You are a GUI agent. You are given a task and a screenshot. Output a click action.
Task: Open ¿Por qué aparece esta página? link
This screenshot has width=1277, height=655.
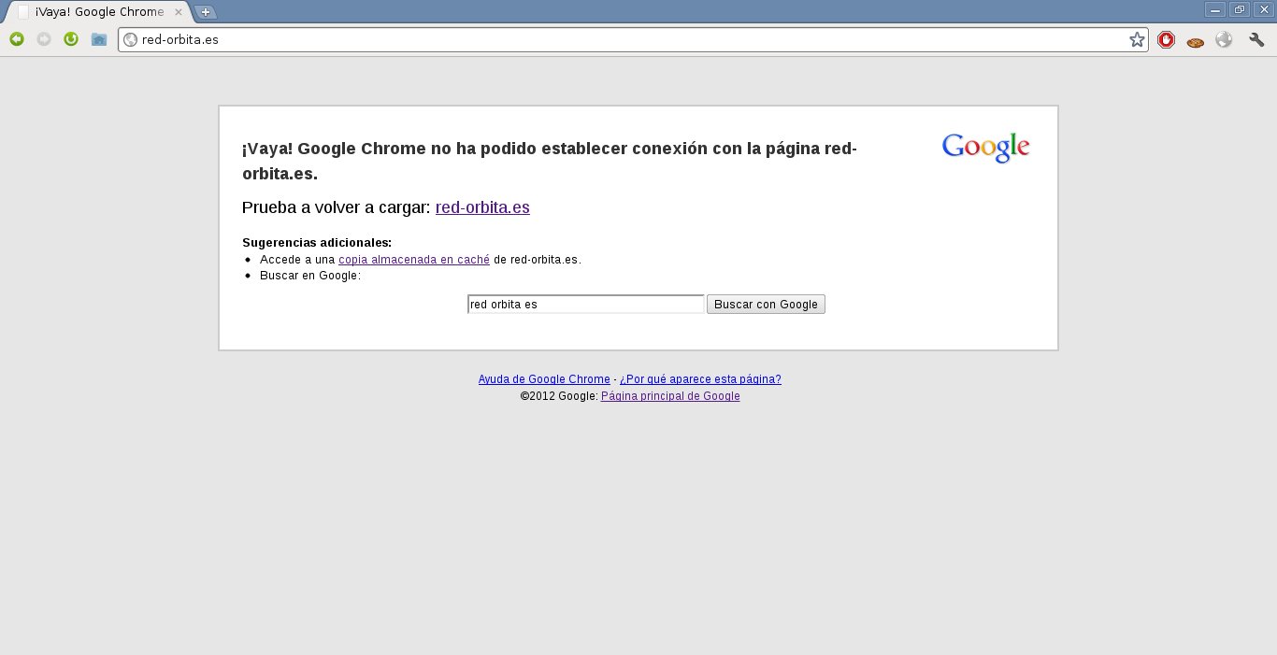pyautogui.click(x=700, y=379)
